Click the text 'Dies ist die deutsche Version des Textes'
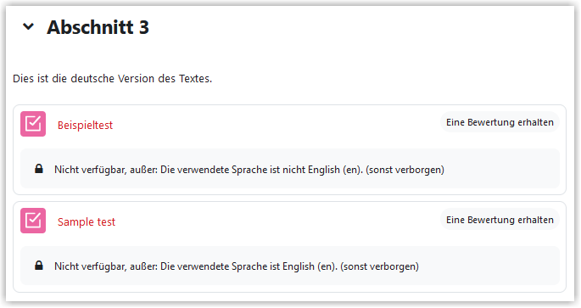Viewport: 581px width, 308px height. (112, 79)
